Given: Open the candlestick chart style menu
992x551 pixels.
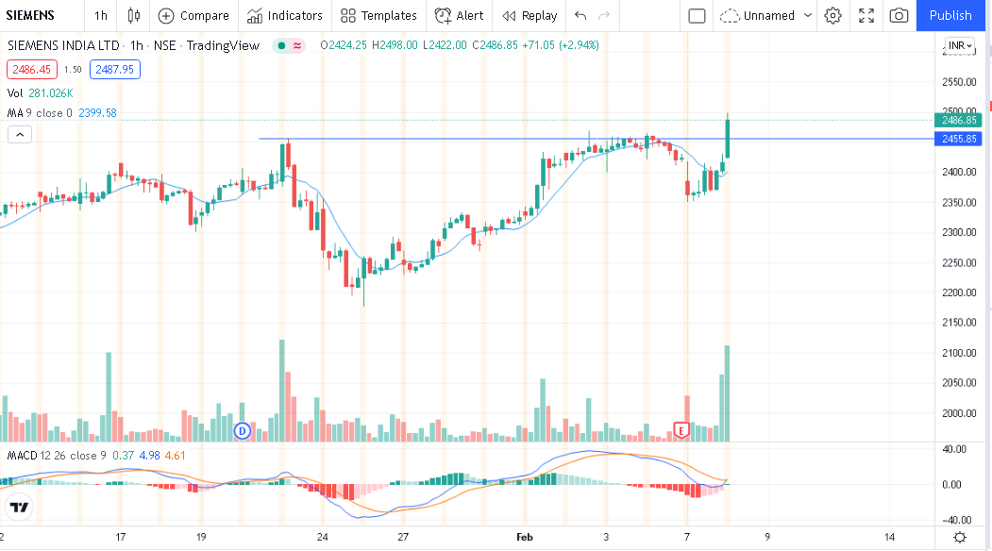Looking at the screenshot, I should click(133, 15).
